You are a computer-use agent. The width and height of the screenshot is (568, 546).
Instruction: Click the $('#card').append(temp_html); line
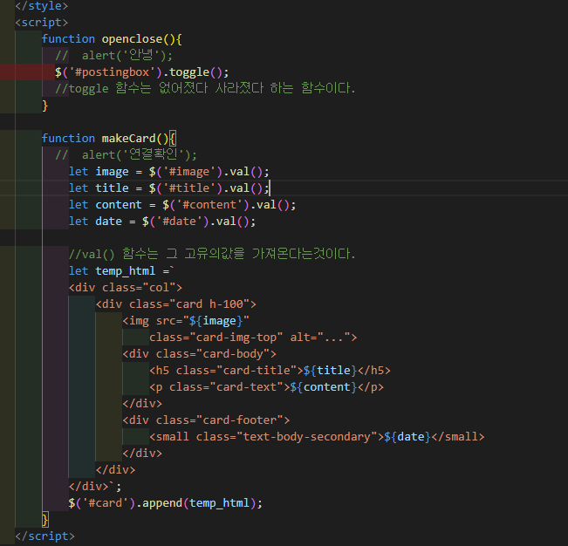[x=165, y=503]
